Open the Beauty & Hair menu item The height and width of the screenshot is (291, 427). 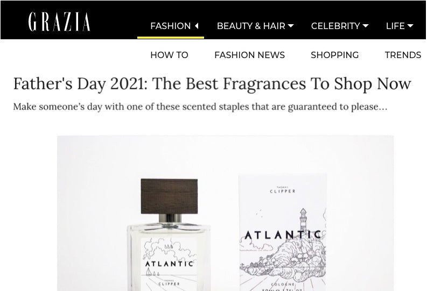251,26
